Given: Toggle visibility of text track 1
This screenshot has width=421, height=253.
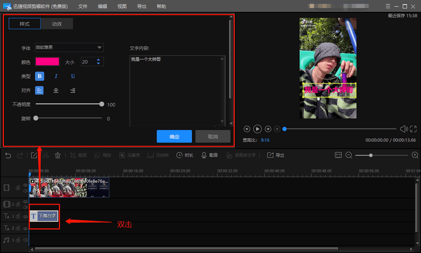Looking at the screenshot, I should click(25, 216).
